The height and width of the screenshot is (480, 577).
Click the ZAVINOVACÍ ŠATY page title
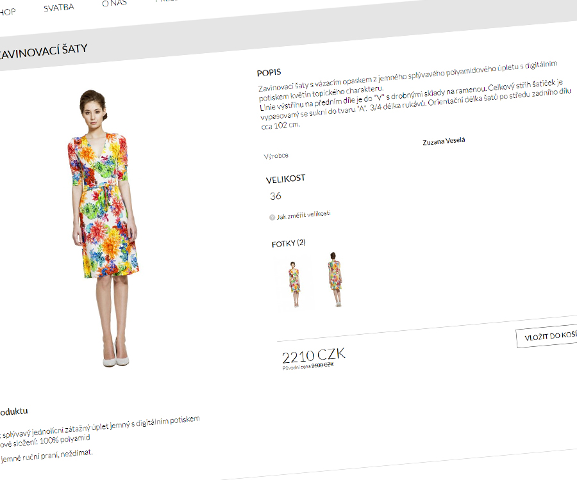point(43,51)
